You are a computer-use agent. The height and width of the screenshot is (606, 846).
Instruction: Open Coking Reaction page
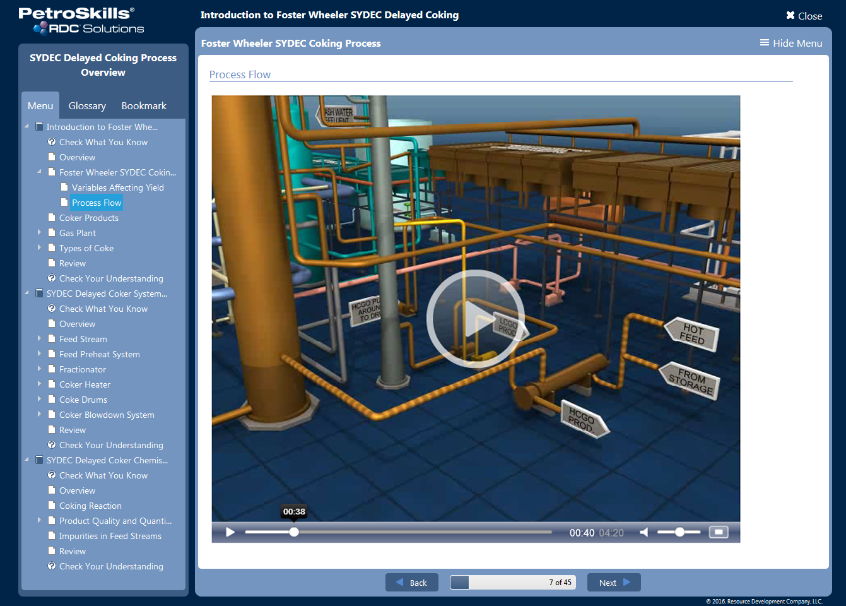pos(90,506)
